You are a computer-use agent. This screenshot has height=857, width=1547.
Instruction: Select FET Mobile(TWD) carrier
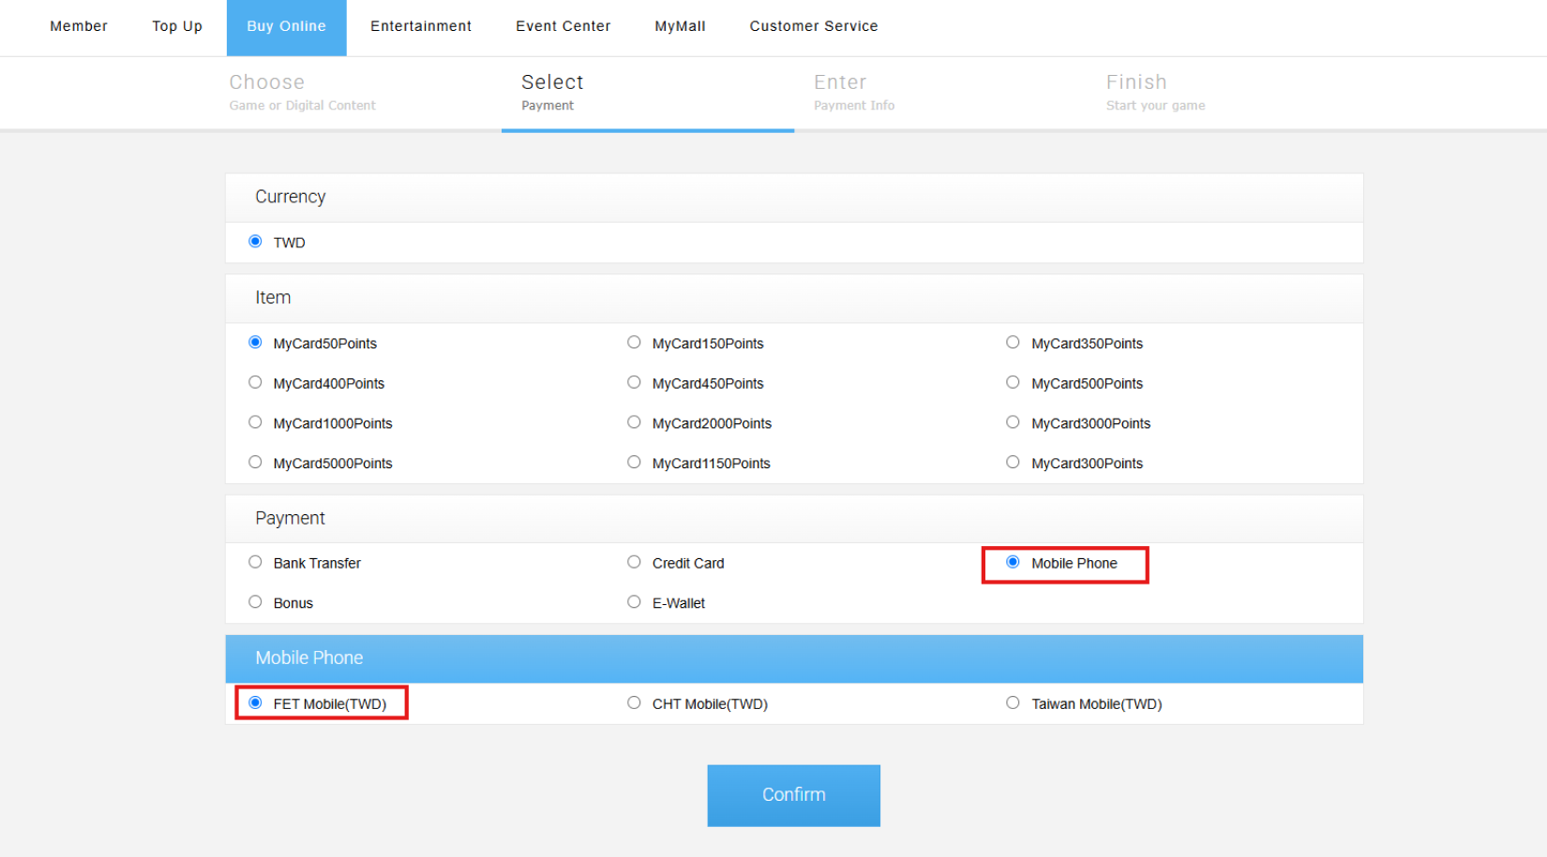tap(255, 703)
